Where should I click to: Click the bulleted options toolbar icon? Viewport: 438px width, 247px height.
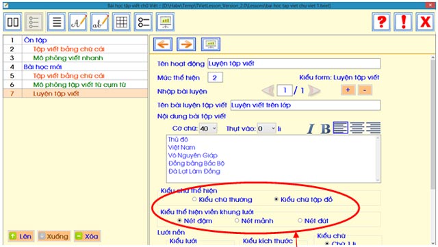[143, 22]
